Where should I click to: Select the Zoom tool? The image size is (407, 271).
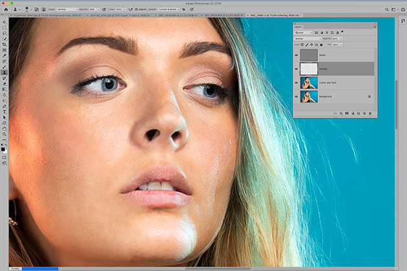[x=5, y=134]
